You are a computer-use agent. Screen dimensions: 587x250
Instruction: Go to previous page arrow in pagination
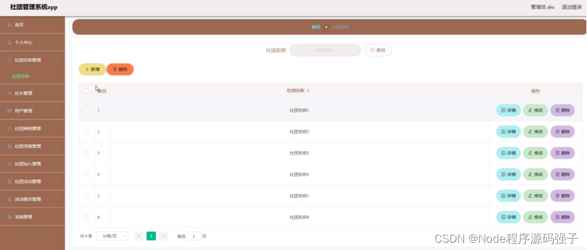pos(139,236)
